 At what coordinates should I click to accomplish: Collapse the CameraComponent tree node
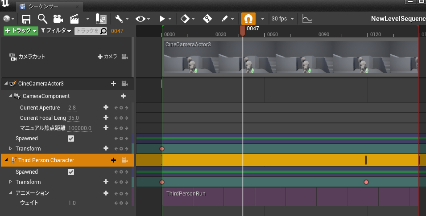click(x=10, y=96)
